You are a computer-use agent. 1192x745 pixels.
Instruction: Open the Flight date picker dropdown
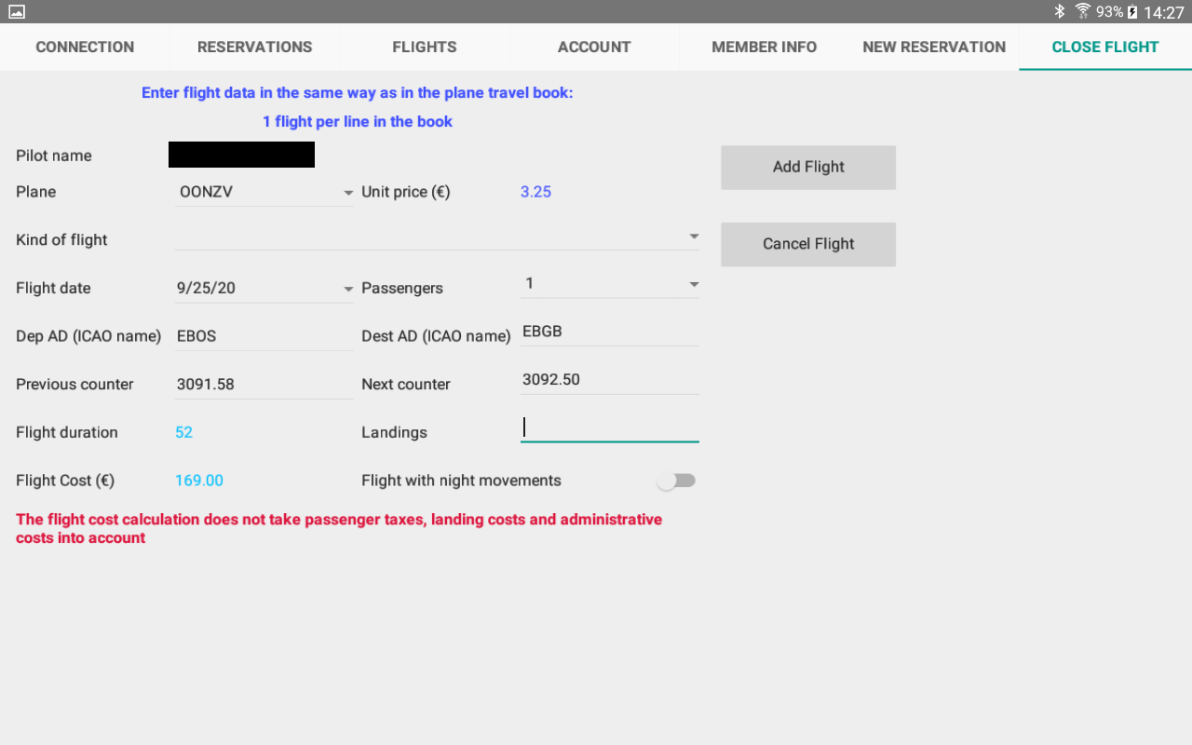(264, 289)
